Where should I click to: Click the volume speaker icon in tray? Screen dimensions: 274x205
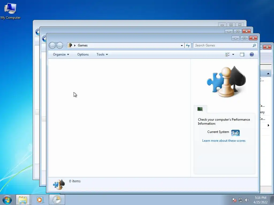[247, 200]
